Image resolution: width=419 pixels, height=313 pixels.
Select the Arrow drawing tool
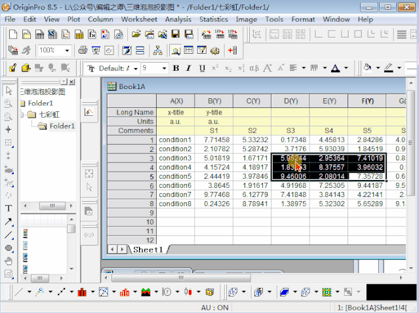click(x=9, y=221)
